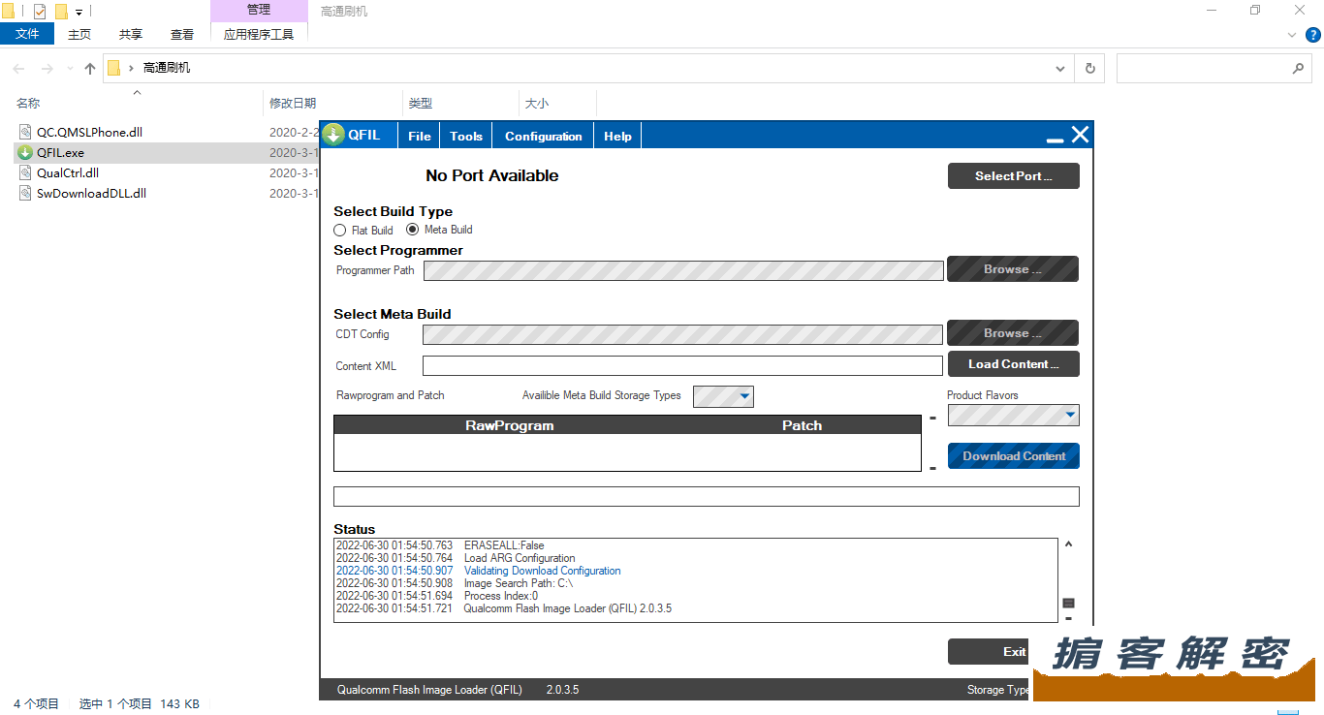Screen dimensions: 1324x715
Task: Switch to the 查看 ribbon tab
Action: [x=182, y=34]
